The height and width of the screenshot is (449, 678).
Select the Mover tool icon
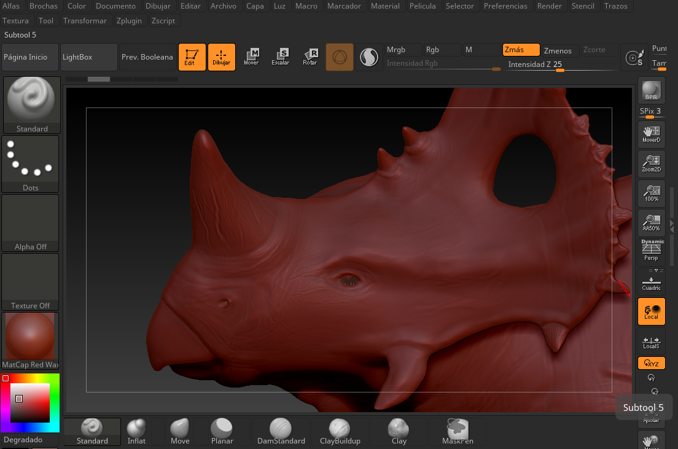(x=251, y=57)
